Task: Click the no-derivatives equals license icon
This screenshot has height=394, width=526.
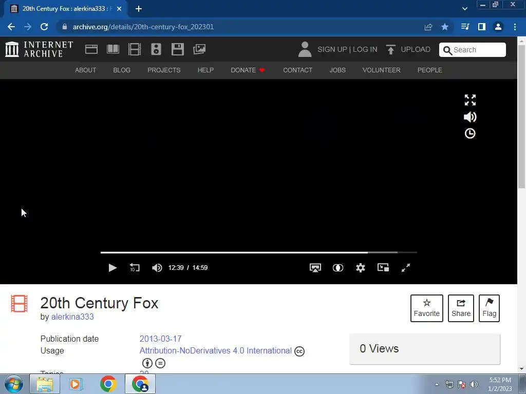Action: click(x=160, y=363)
